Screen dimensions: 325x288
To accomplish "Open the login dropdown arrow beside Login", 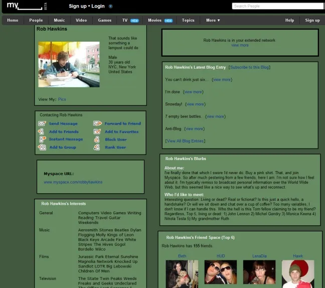I will 110,6.
